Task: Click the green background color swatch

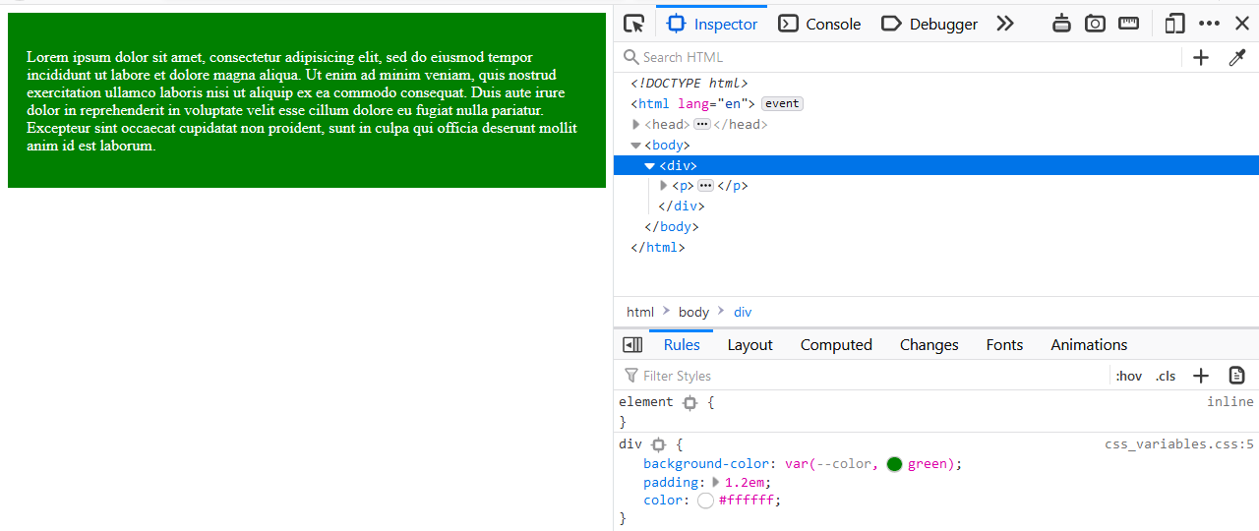Action: pos(894,464)
